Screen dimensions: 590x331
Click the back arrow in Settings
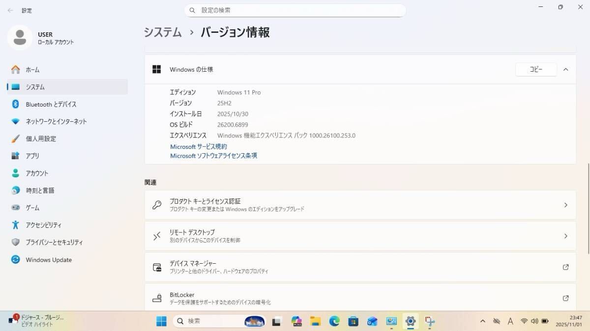[10, 10]
